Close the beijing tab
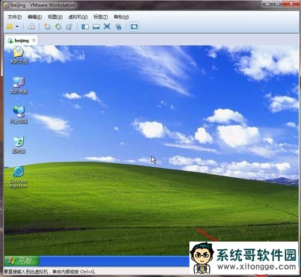This screenshot has width=301, height=277. [x=34, y=40]
